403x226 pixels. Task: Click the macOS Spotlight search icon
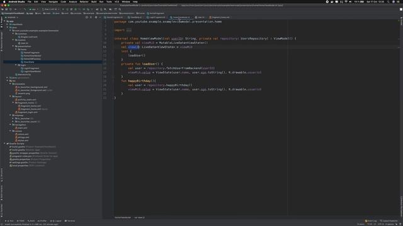point(388,1)
